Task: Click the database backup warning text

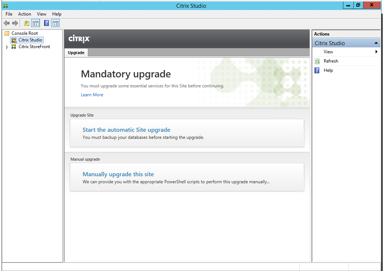Action: 143,137
